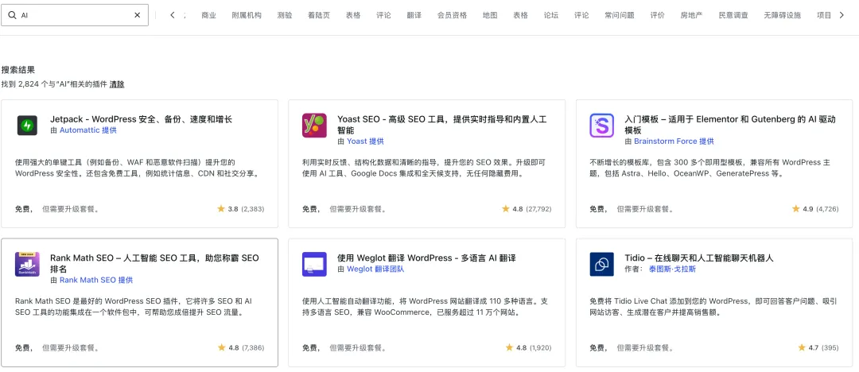Click Yoast description mentioning Google Docs 集成
This screenshot has height=372, width=859.
pos(424,168)
